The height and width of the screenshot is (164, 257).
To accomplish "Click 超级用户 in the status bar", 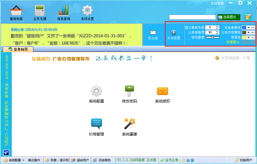I will click(x=81, y=160).
